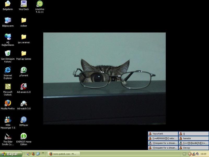This screenshot has width=209, height=157.
Task: Switch to the www.patick.com Firefox taskbar window
Action: pos(63,154)
